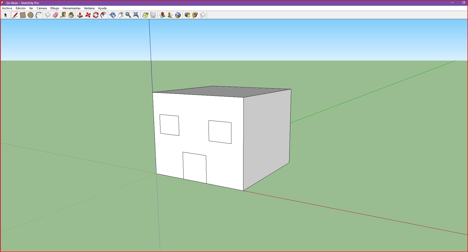Use the Push/Pull tool
The width and height of the screenshot is (468, 252).
[x=80, y=15]
